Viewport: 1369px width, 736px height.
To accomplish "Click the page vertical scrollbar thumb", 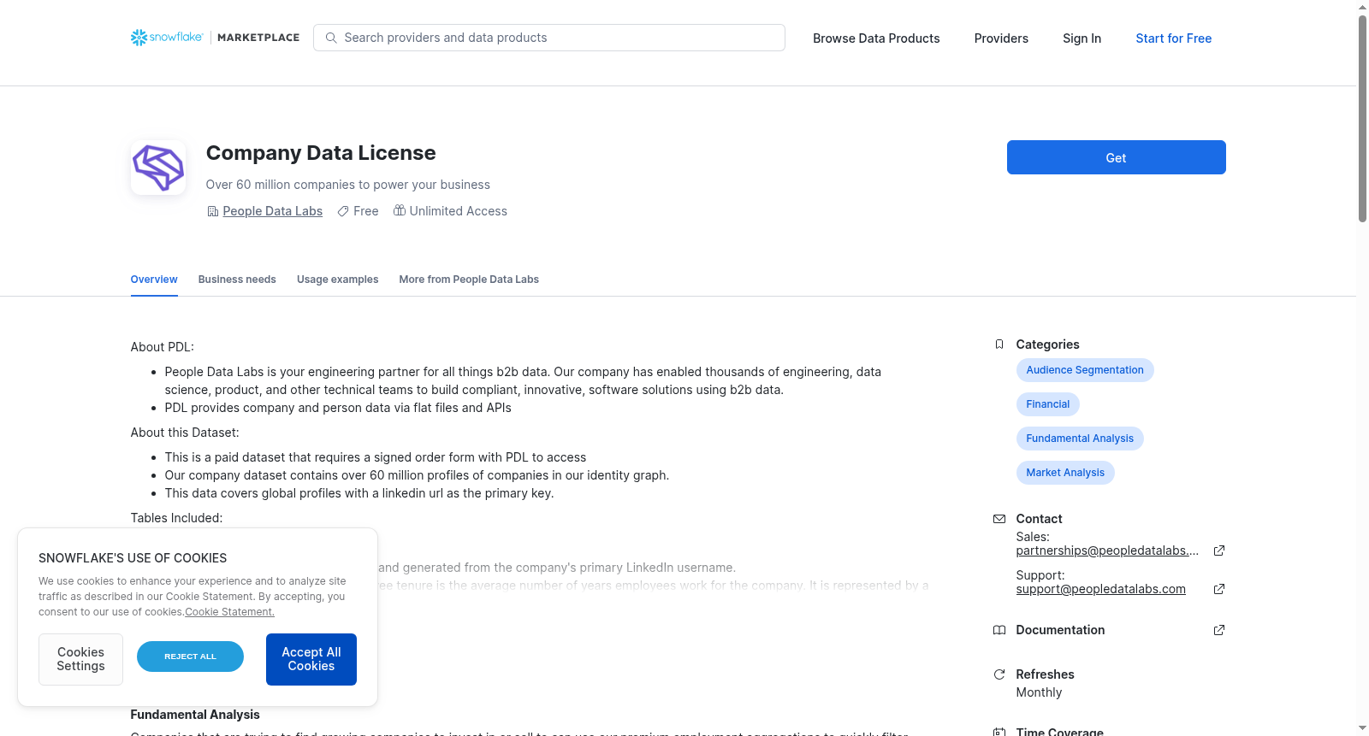I will click(x=1362, y=118).
